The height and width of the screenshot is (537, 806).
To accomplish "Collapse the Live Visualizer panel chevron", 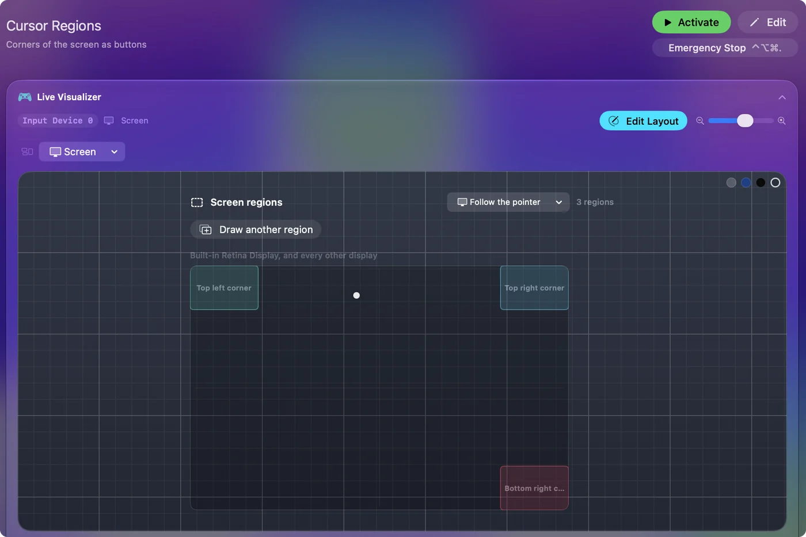I will tap(782, 97).
